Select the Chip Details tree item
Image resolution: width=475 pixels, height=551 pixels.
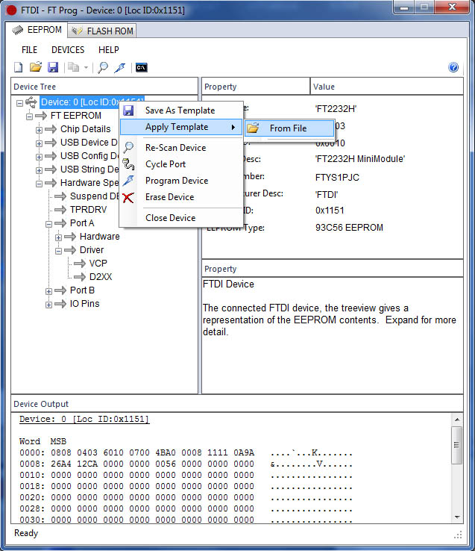pos(85,129)
